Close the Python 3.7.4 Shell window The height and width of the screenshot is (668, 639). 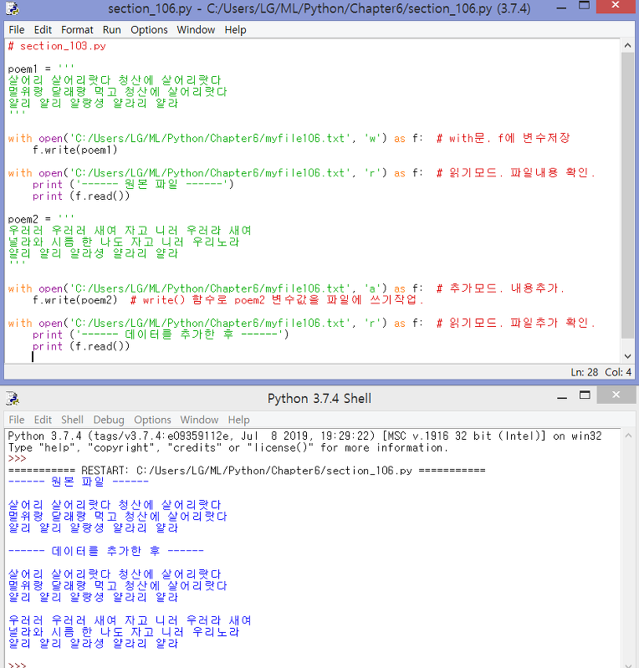616,395
